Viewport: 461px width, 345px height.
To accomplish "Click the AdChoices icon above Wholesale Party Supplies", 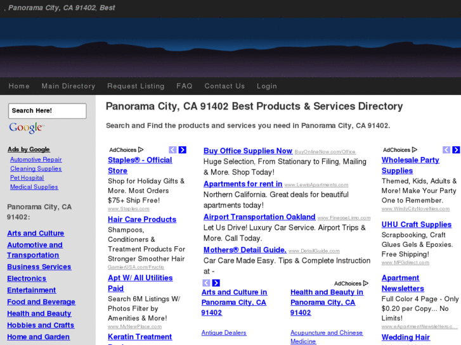I will 415,150.
